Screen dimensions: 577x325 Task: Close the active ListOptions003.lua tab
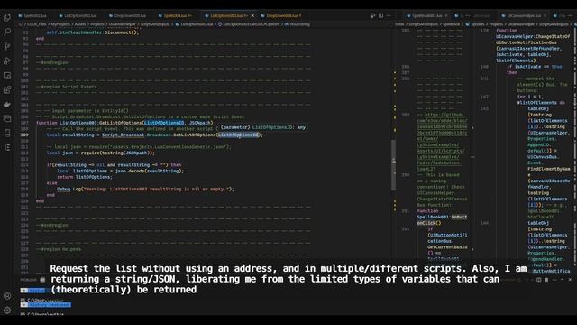(252, 16)
